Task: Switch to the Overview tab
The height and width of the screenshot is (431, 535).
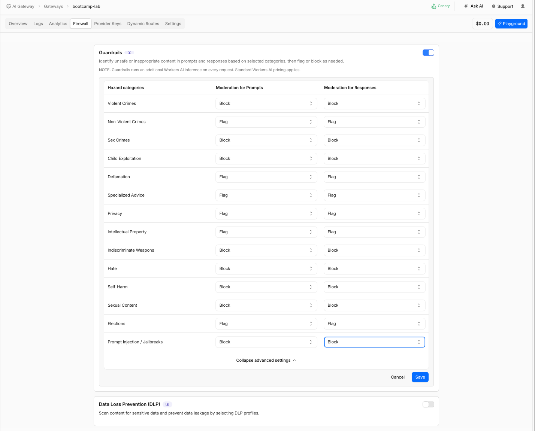Action: [x=18, y=24]
